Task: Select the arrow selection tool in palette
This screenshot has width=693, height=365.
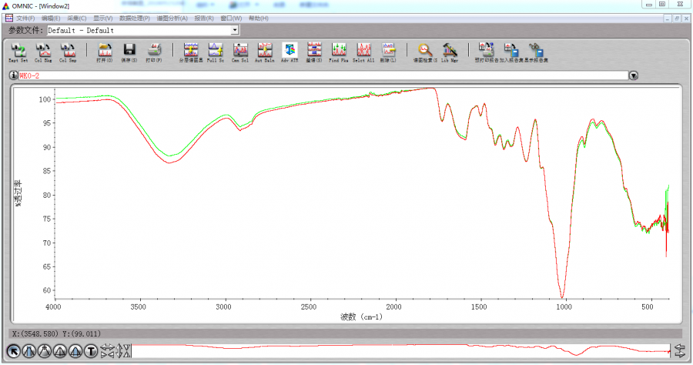Action: click(x=13, y=351)
